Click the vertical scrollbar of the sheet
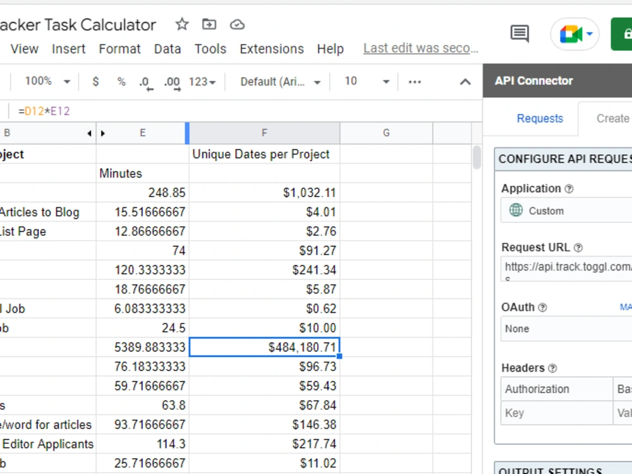Image resolution: width=632 pixels, height=474 pixels. click(x=477, y=157)
